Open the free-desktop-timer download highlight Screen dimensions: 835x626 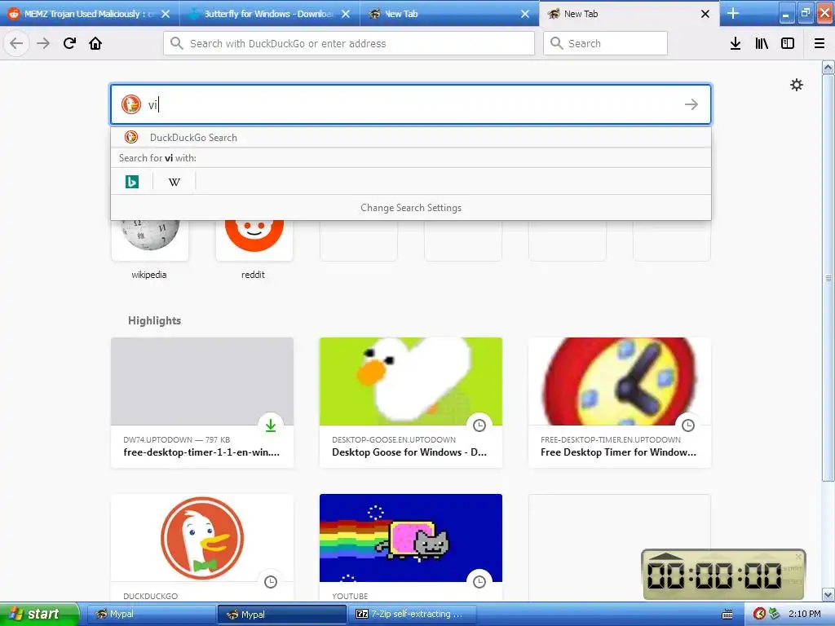coord(202,403)
